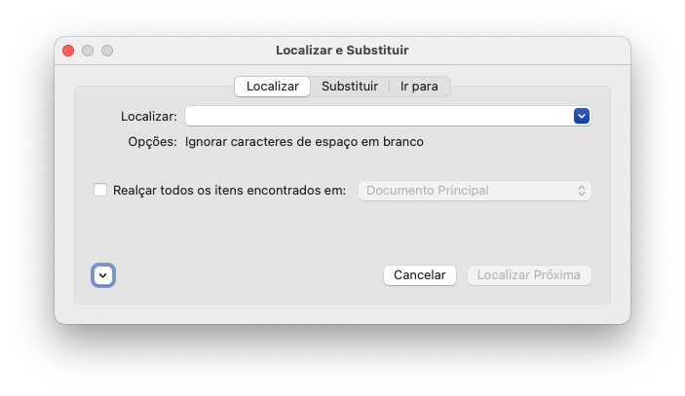Image resolution: width=685 pixels, height=396 pixels.
Task: Close the dialog with the red button
Action: click(68, 50)
